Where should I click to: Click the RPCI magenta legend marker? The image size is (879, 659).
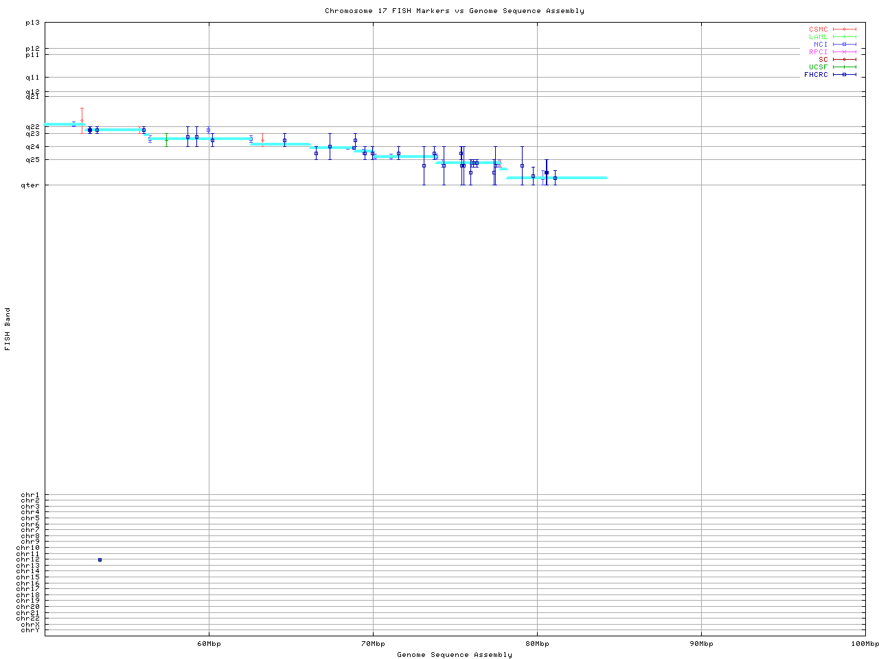pos(844,52)
